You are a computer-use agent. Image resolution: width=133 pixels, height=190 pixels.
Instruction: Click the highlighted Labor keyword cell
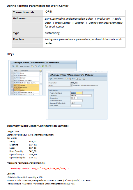30,90
